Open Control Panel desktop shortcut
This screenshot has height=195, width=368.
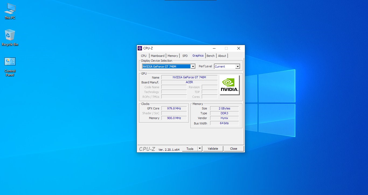point(10,67)
